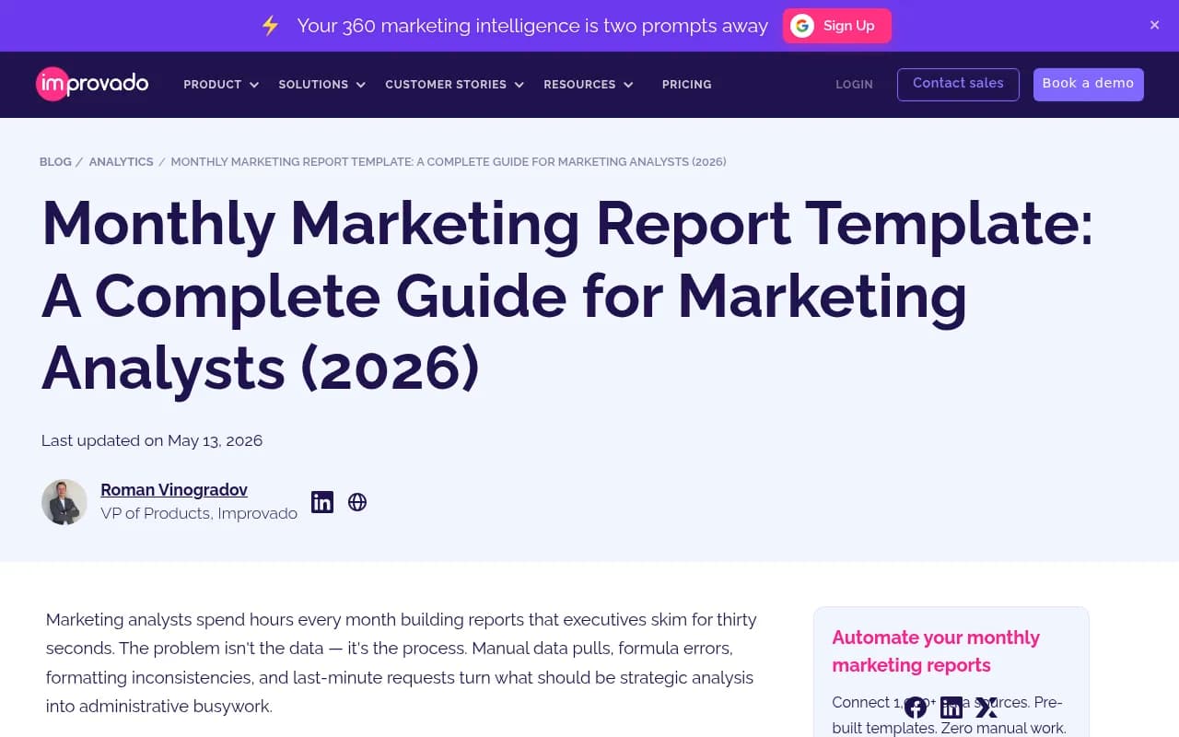
Task: Click the lightning bolt icon in banner
Action: pyautogui.click(x=270, y=26)
